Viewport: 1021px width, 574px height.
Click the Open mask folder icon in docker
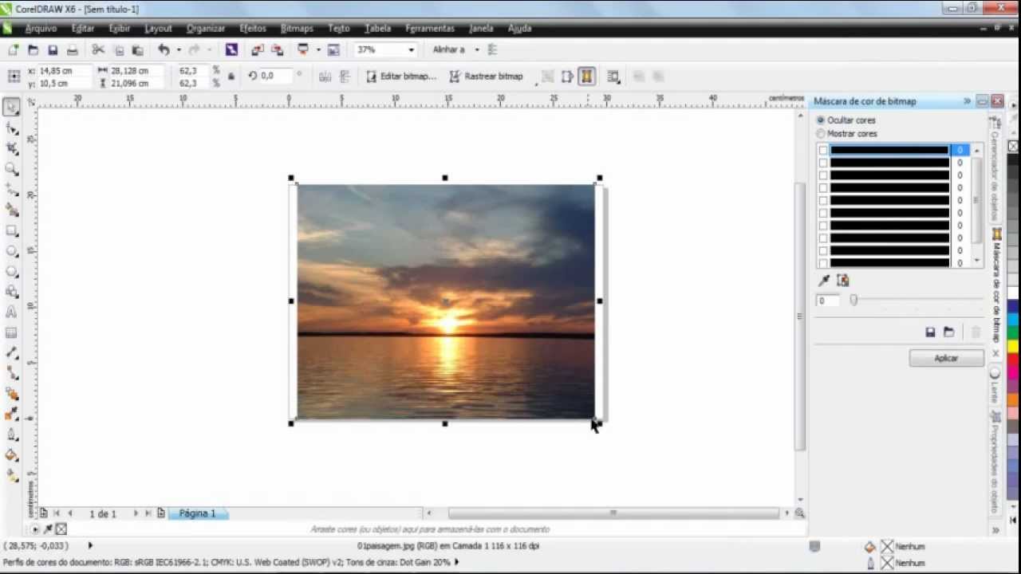(x=948, y=332)
